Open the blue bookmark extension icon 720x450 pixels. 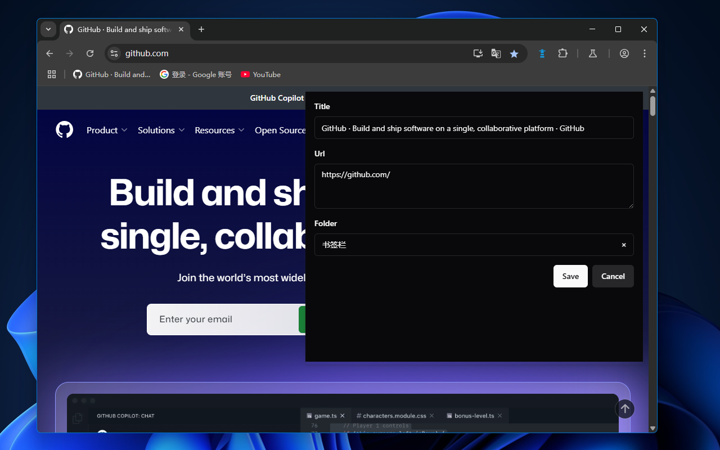(542, 53)
